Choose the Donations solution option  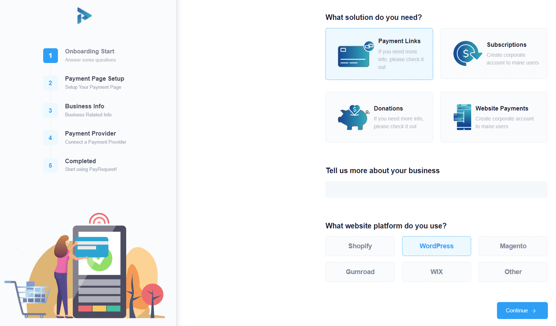[379, 117]
